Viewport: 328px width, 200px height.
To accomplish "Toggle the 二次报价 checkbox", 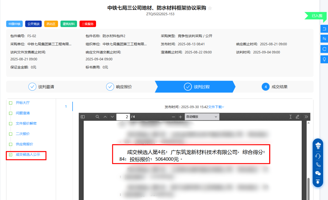I will [11, 134].
